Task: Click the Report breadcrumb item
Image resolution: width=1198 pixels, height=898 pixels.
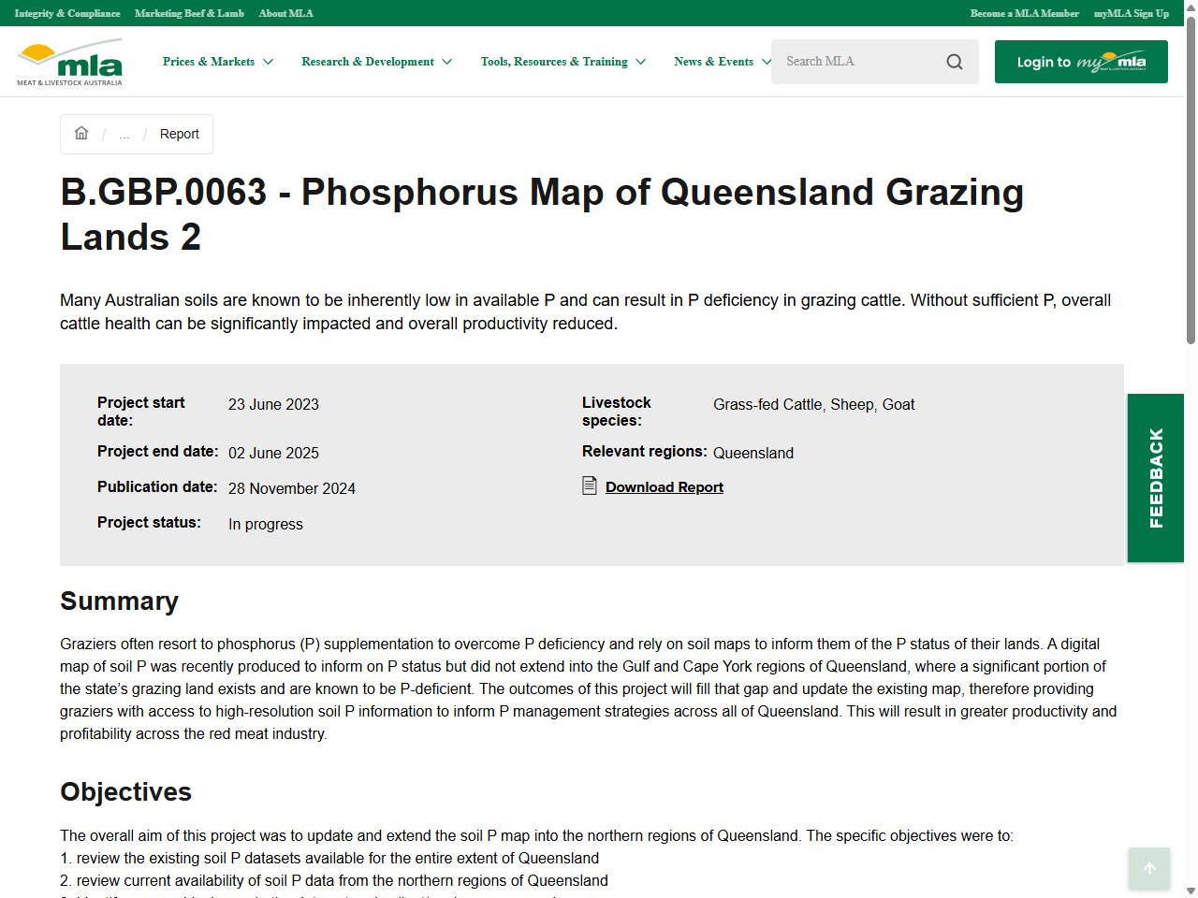Action: point(179,134)
